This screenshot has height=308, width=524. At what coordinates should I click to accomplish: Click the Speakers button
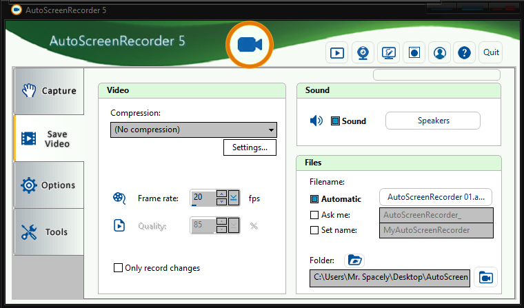click(x=433, y=121)
